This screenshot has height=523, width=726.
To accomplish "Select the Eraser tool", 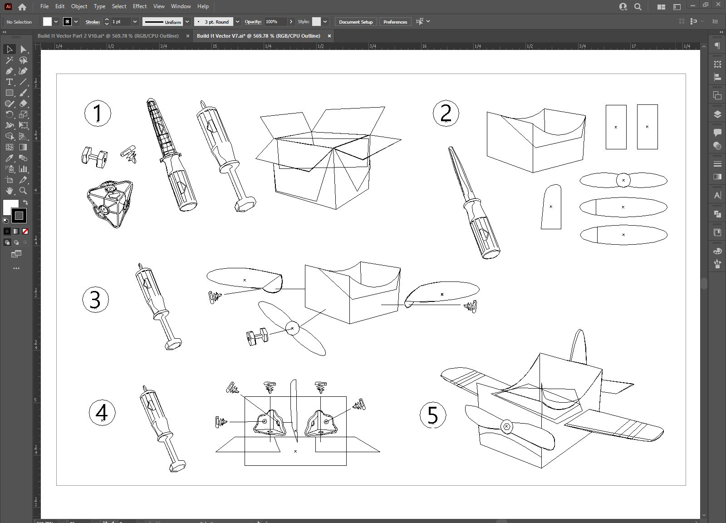I will pyautogui.click(x=24, y=104).
